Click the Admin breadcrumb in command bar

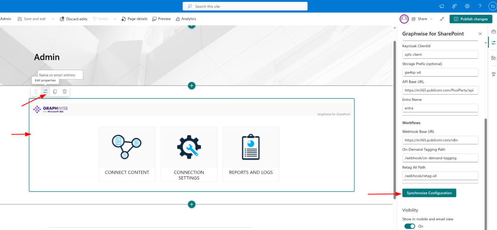(6, 19)
